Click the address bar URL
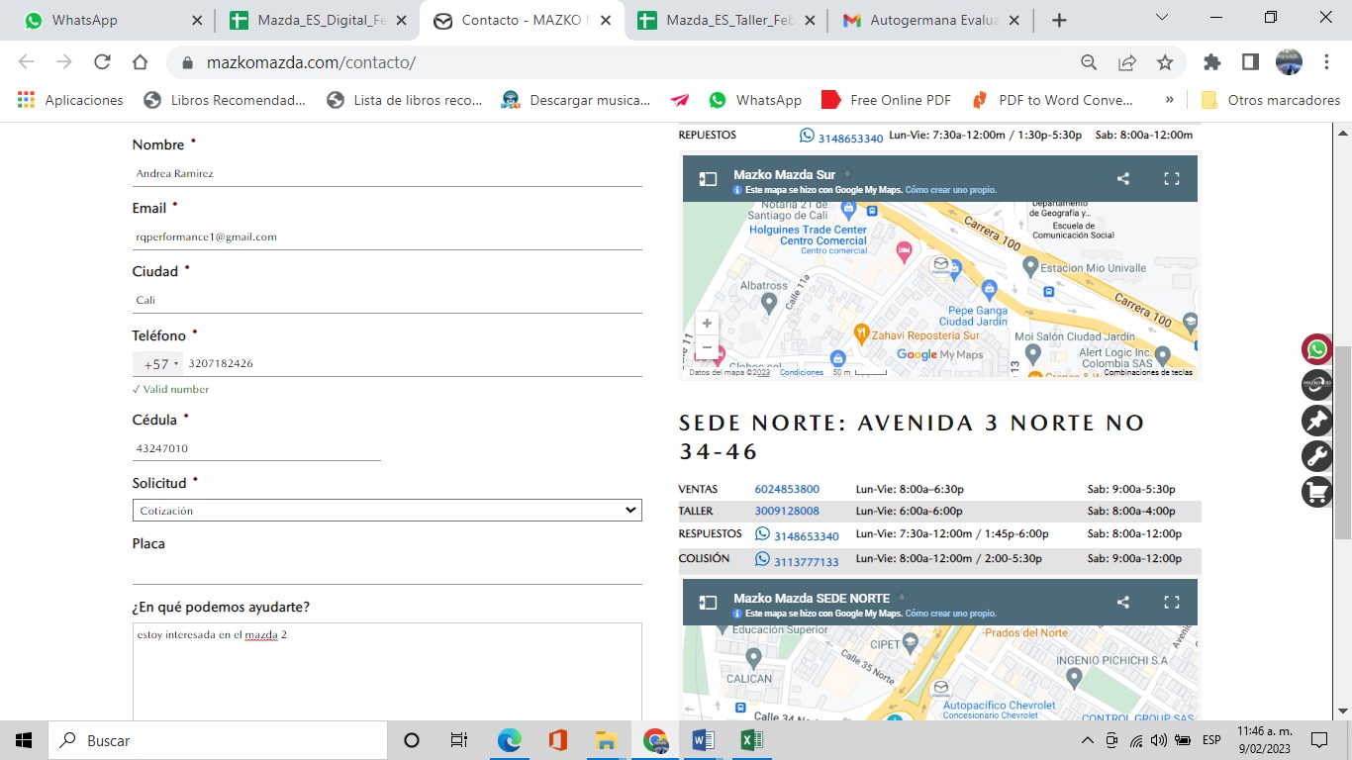 tap(311, 62)
